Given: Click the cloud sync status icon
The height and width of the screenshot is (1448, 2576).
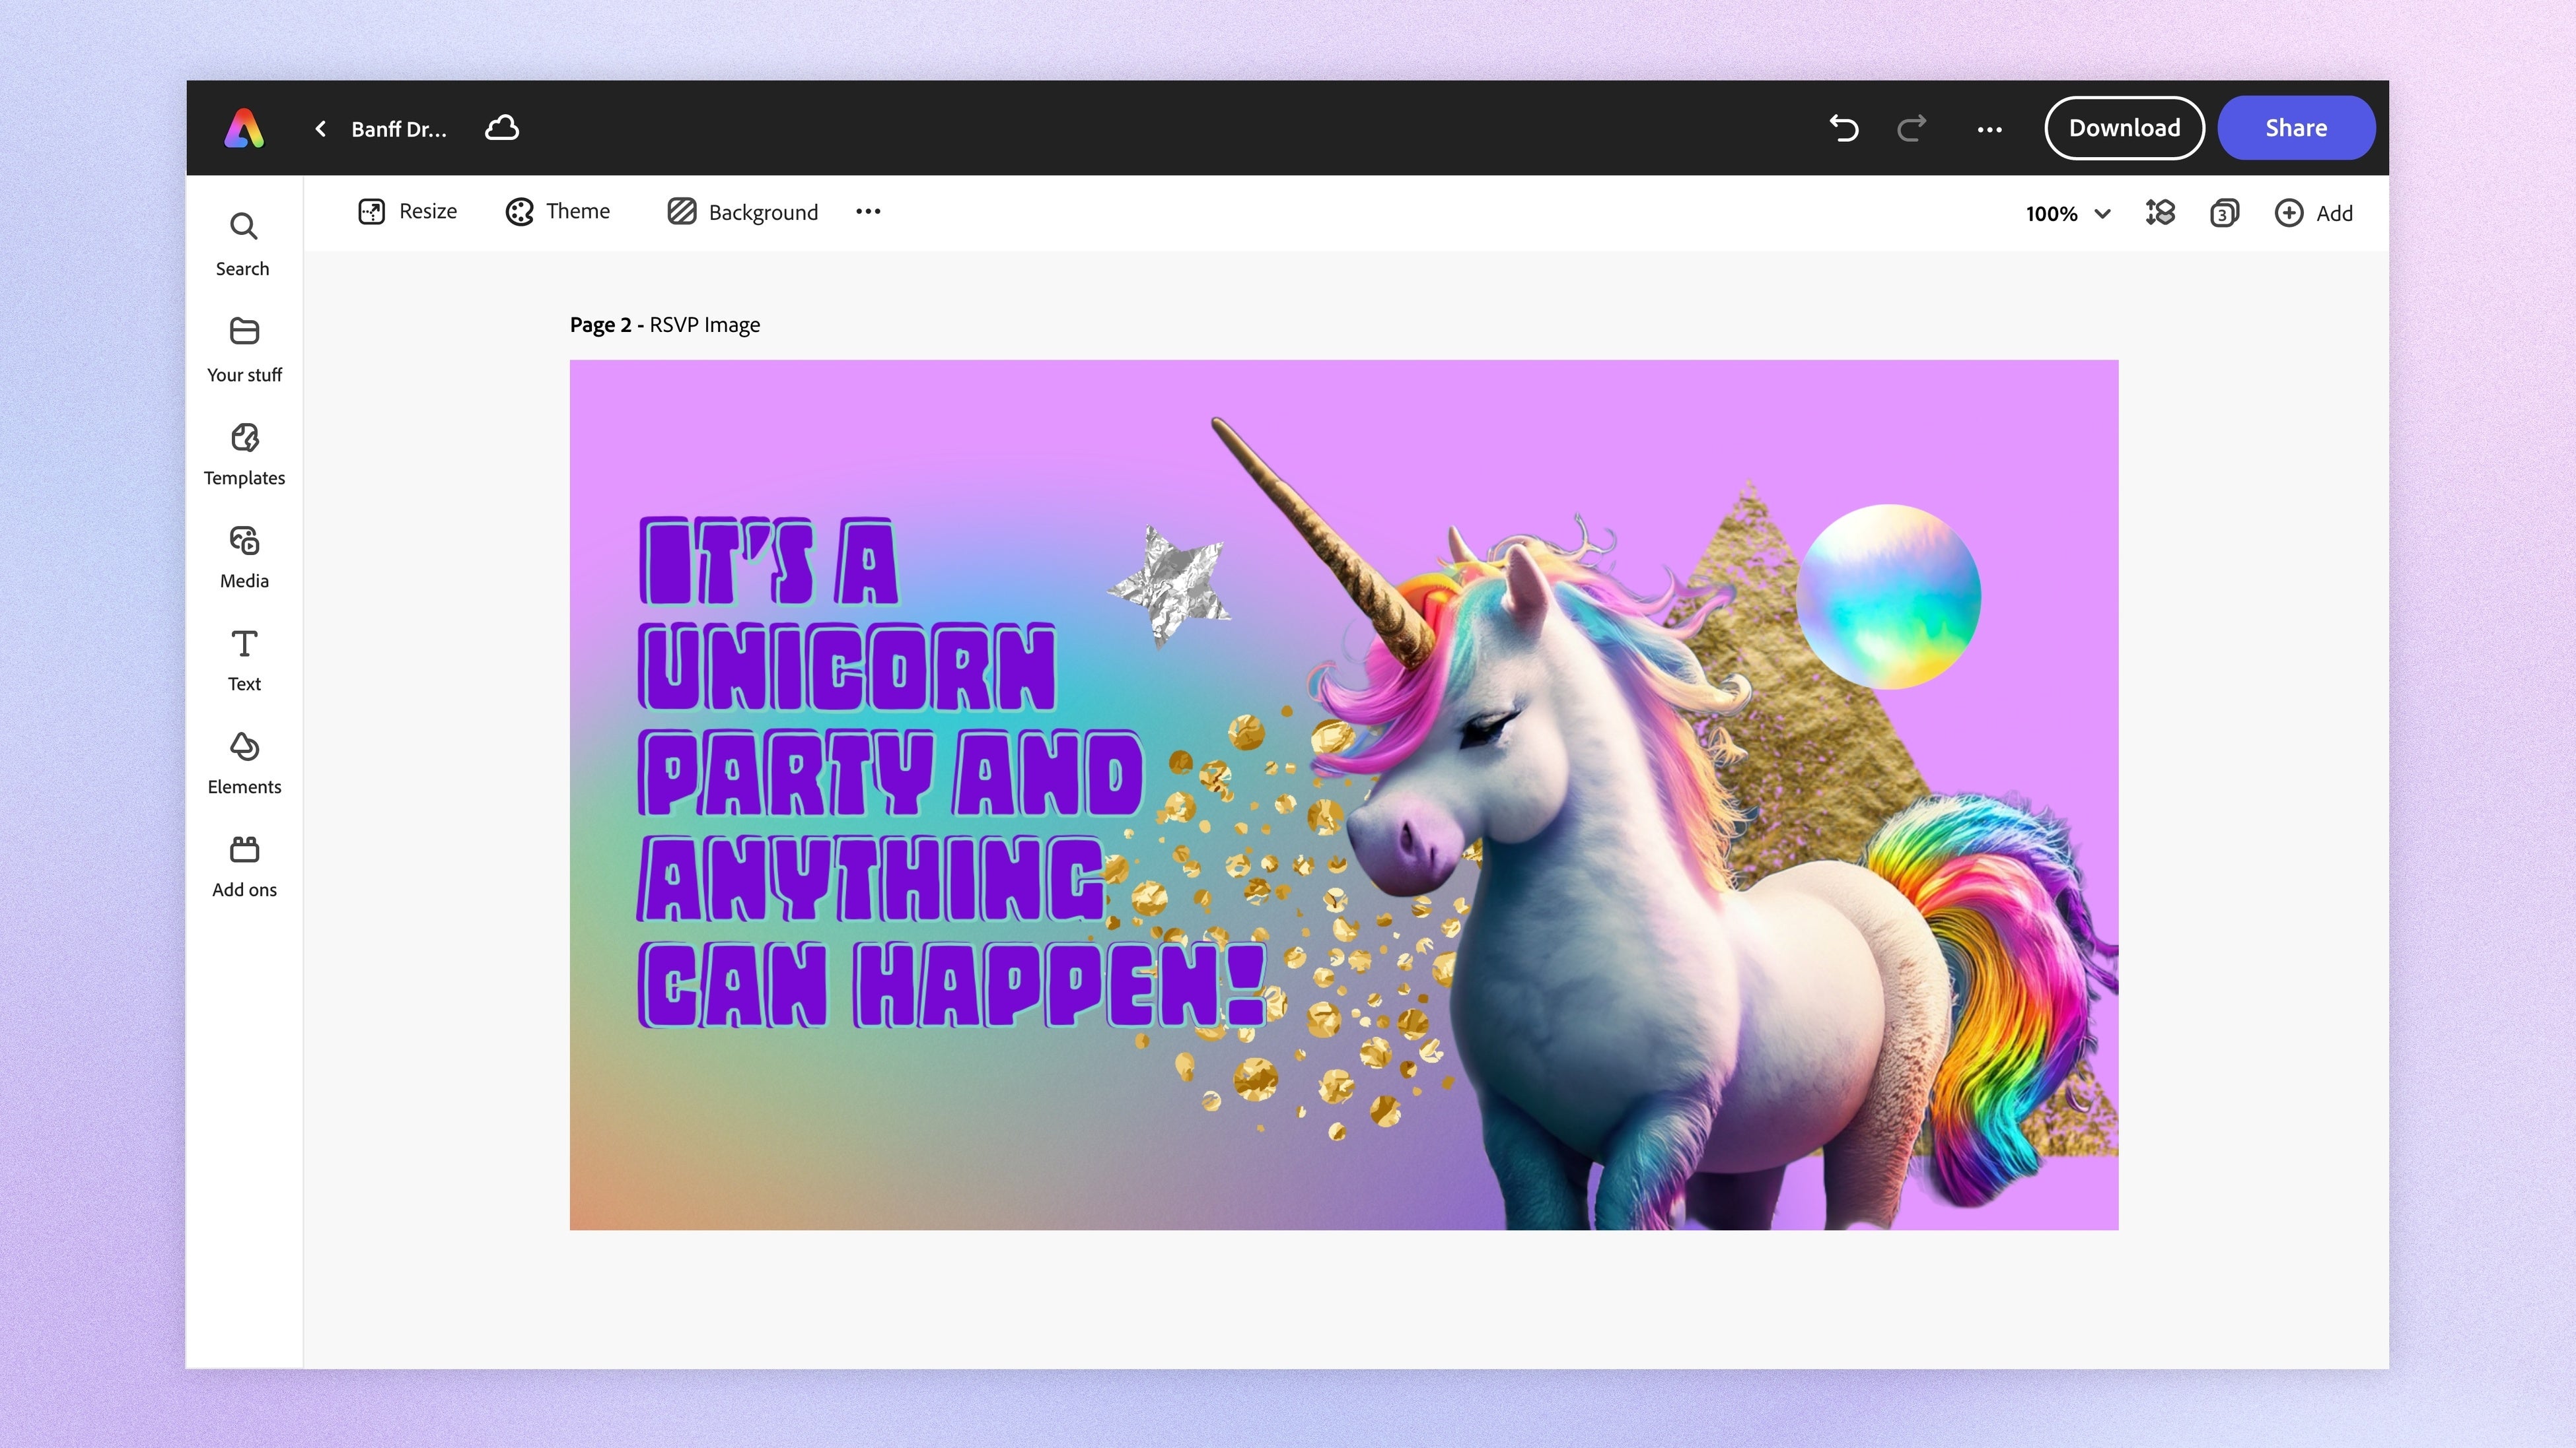Looking at the screenshot, I should 502,128.
